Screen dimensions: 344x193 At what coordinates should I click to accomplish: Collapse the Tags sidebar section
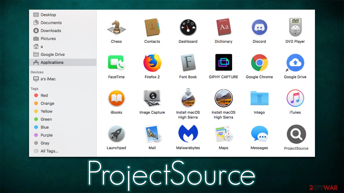click(x=34, y=88)
